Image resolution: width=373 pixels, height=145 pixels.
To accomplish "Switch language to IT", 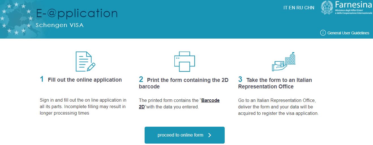I will point(286,8).
